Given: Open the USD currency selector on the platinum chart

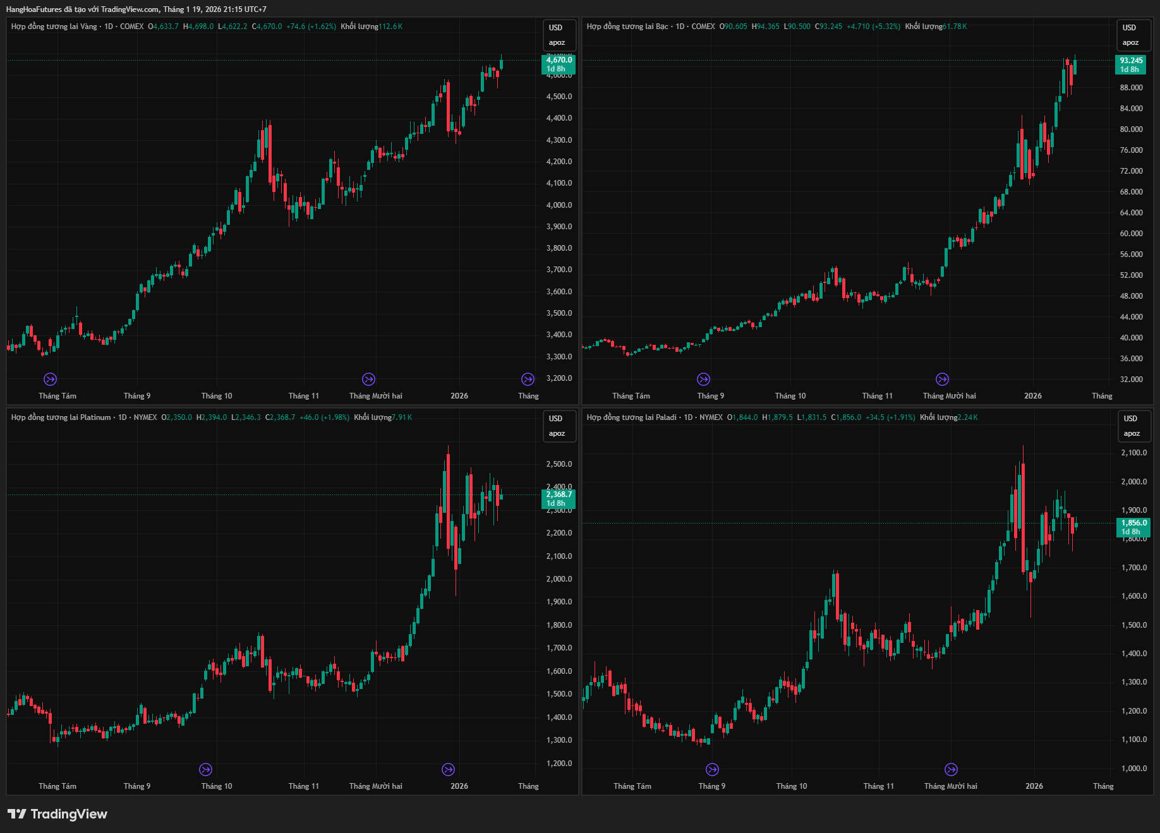Looking at the screenshot, I should click(x=556, y=419).
